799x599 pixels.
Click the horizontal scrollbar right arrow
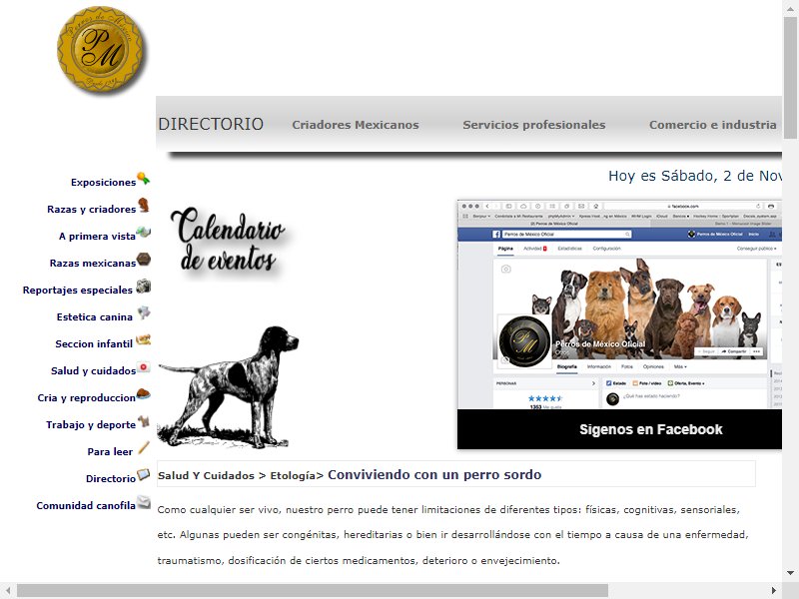[773, 590]
